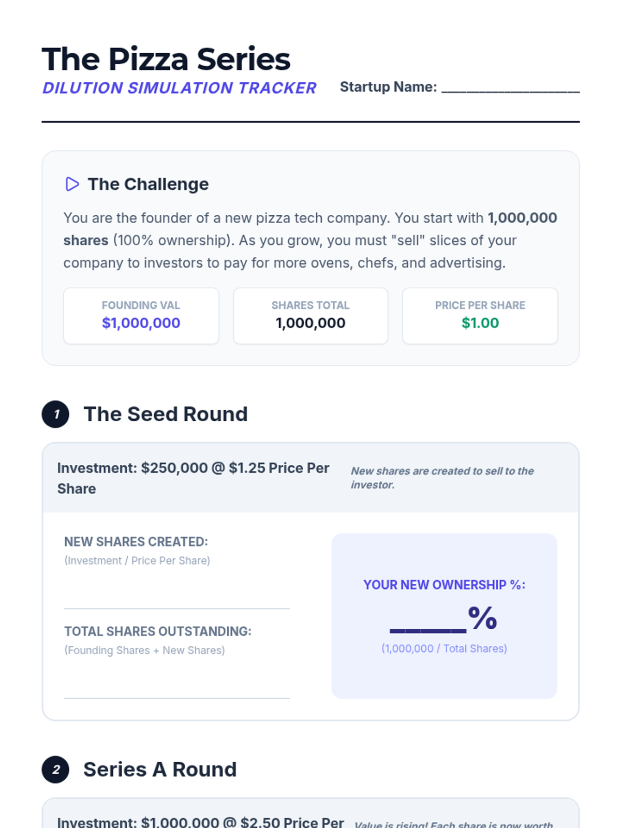Image resolution: width=621 pixels, height=828 pixels.
Task: Click the (1,000,000 / Total Shares) formula hint
Action: tap(444, 648)
